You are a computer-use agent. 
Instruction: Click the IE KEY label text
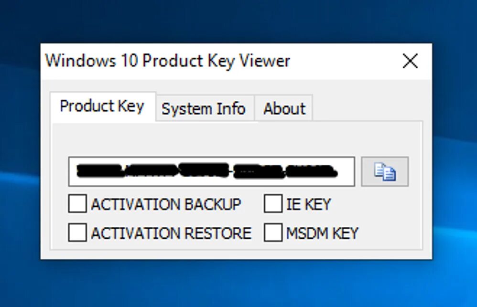click(308, 204)
